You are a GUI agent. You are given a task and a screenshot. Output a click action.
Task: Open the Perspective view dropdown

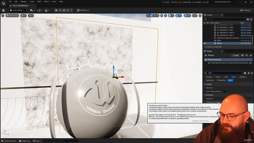[x=12, y=15]
